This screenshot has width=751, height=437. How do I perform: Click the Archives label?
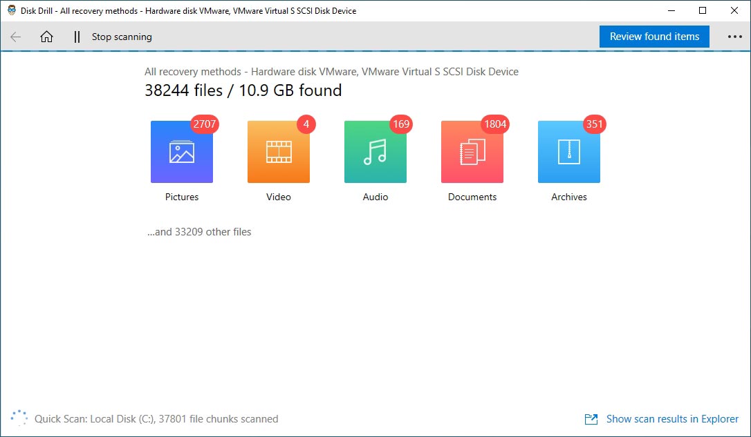click(568, 197)
